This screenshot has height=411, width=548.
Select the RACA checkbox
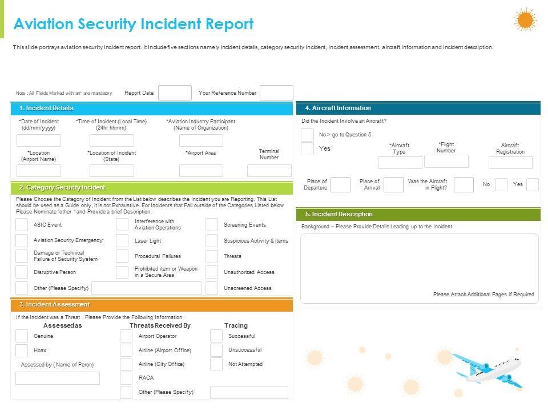point(126,378)
